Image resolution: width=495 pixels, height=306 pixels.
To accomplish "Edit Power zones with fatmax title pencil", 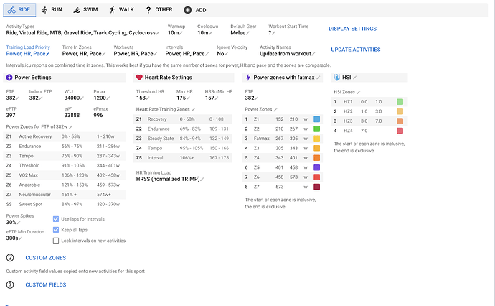I will point(319,78).
